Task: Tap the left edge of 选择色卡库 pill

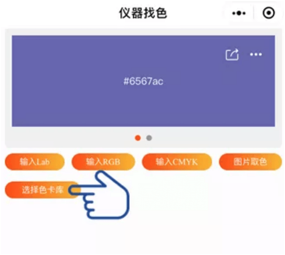Action: 11,190
